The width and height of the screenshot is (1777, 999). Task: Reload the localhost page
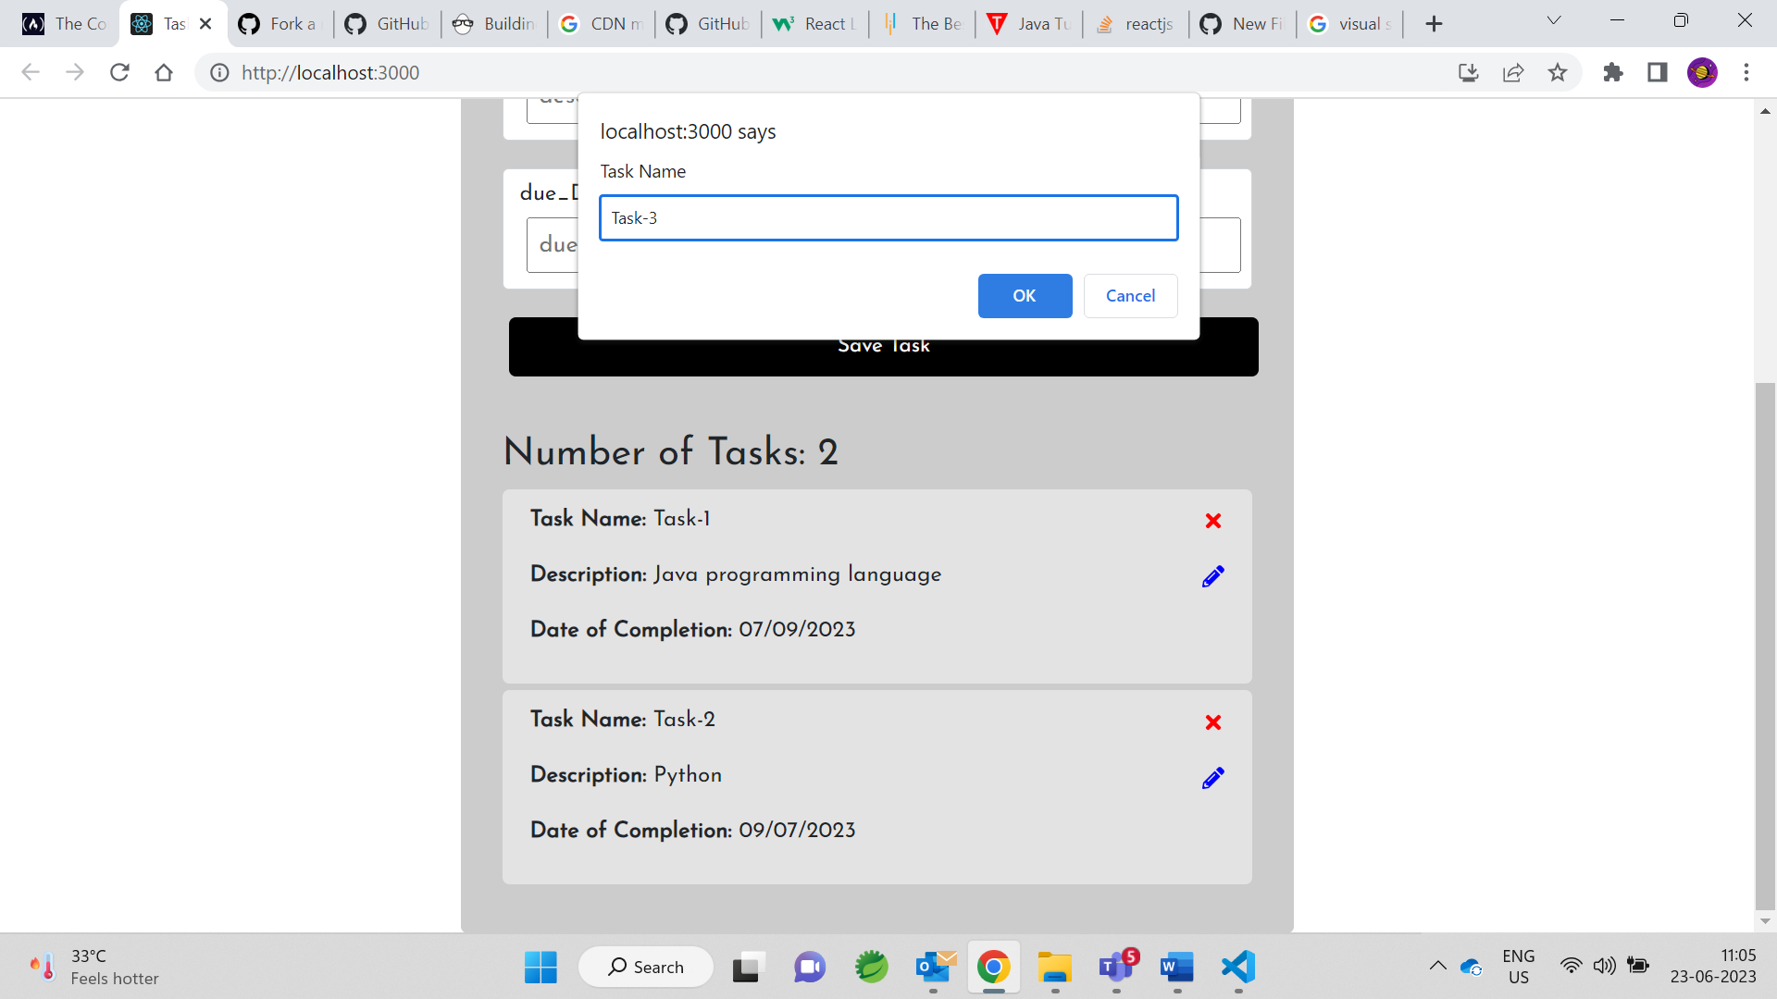(119, 72)
